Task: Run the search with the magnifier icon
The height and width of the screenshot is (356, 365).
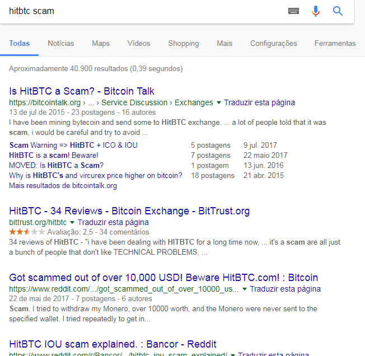Action: (x=338, y=11)
